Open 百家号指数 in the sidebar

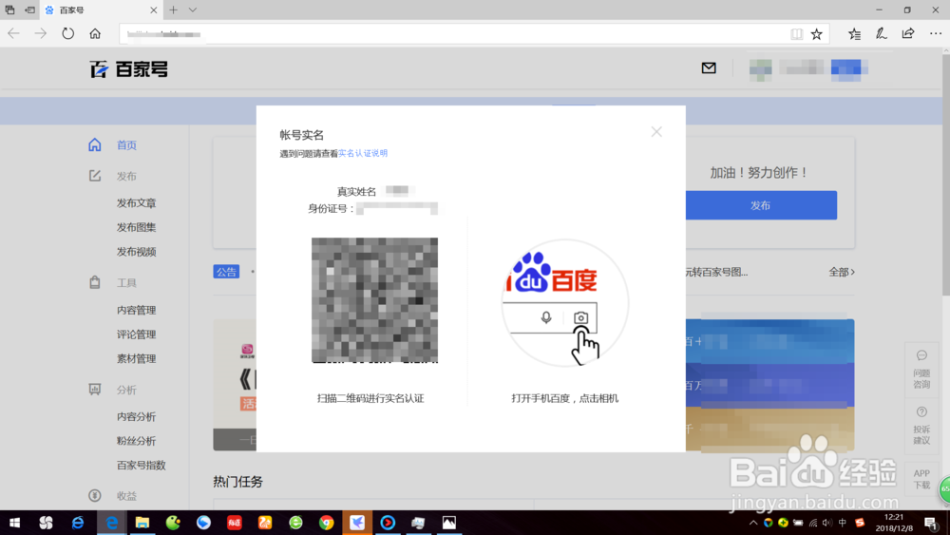[x=142, y=466]
